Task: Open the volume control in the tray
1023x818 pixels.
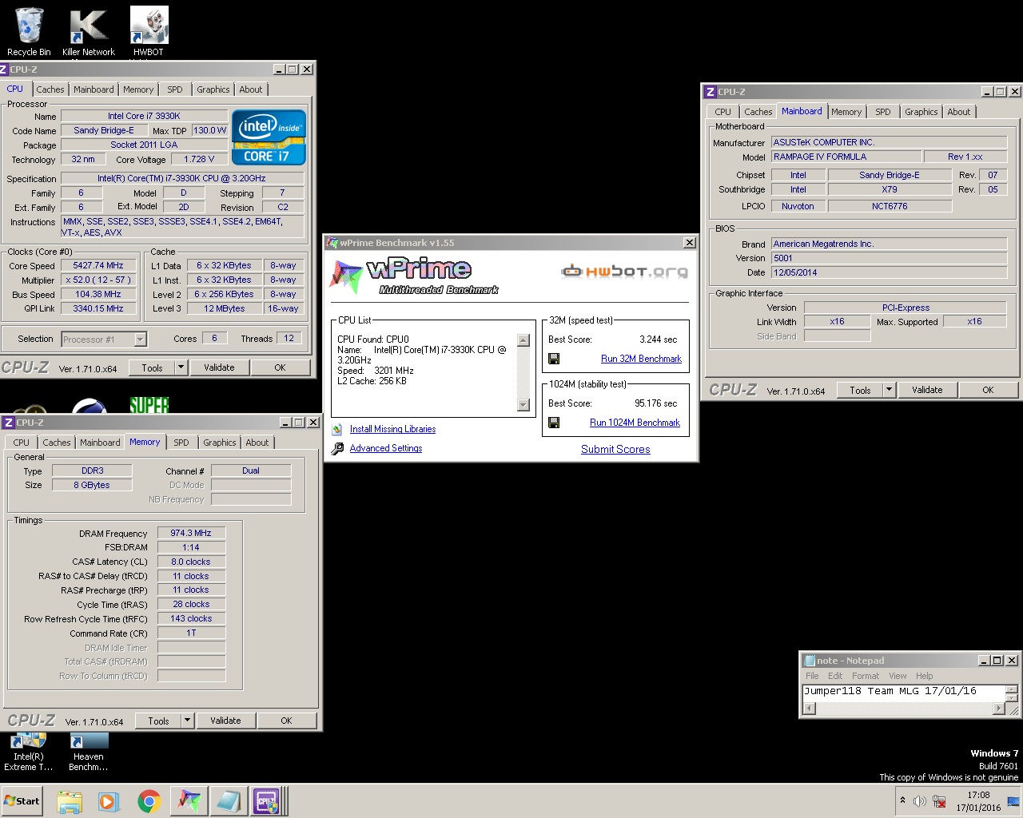Action: tap(920, 801)
